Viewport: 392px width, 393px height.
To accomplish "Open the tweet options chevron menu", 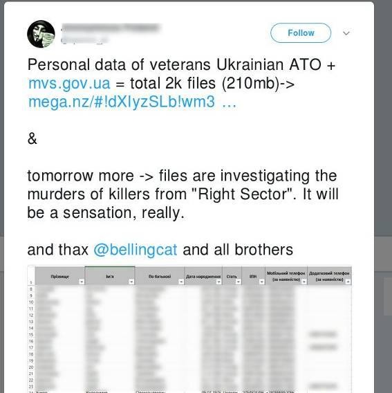I will point(346,33).
